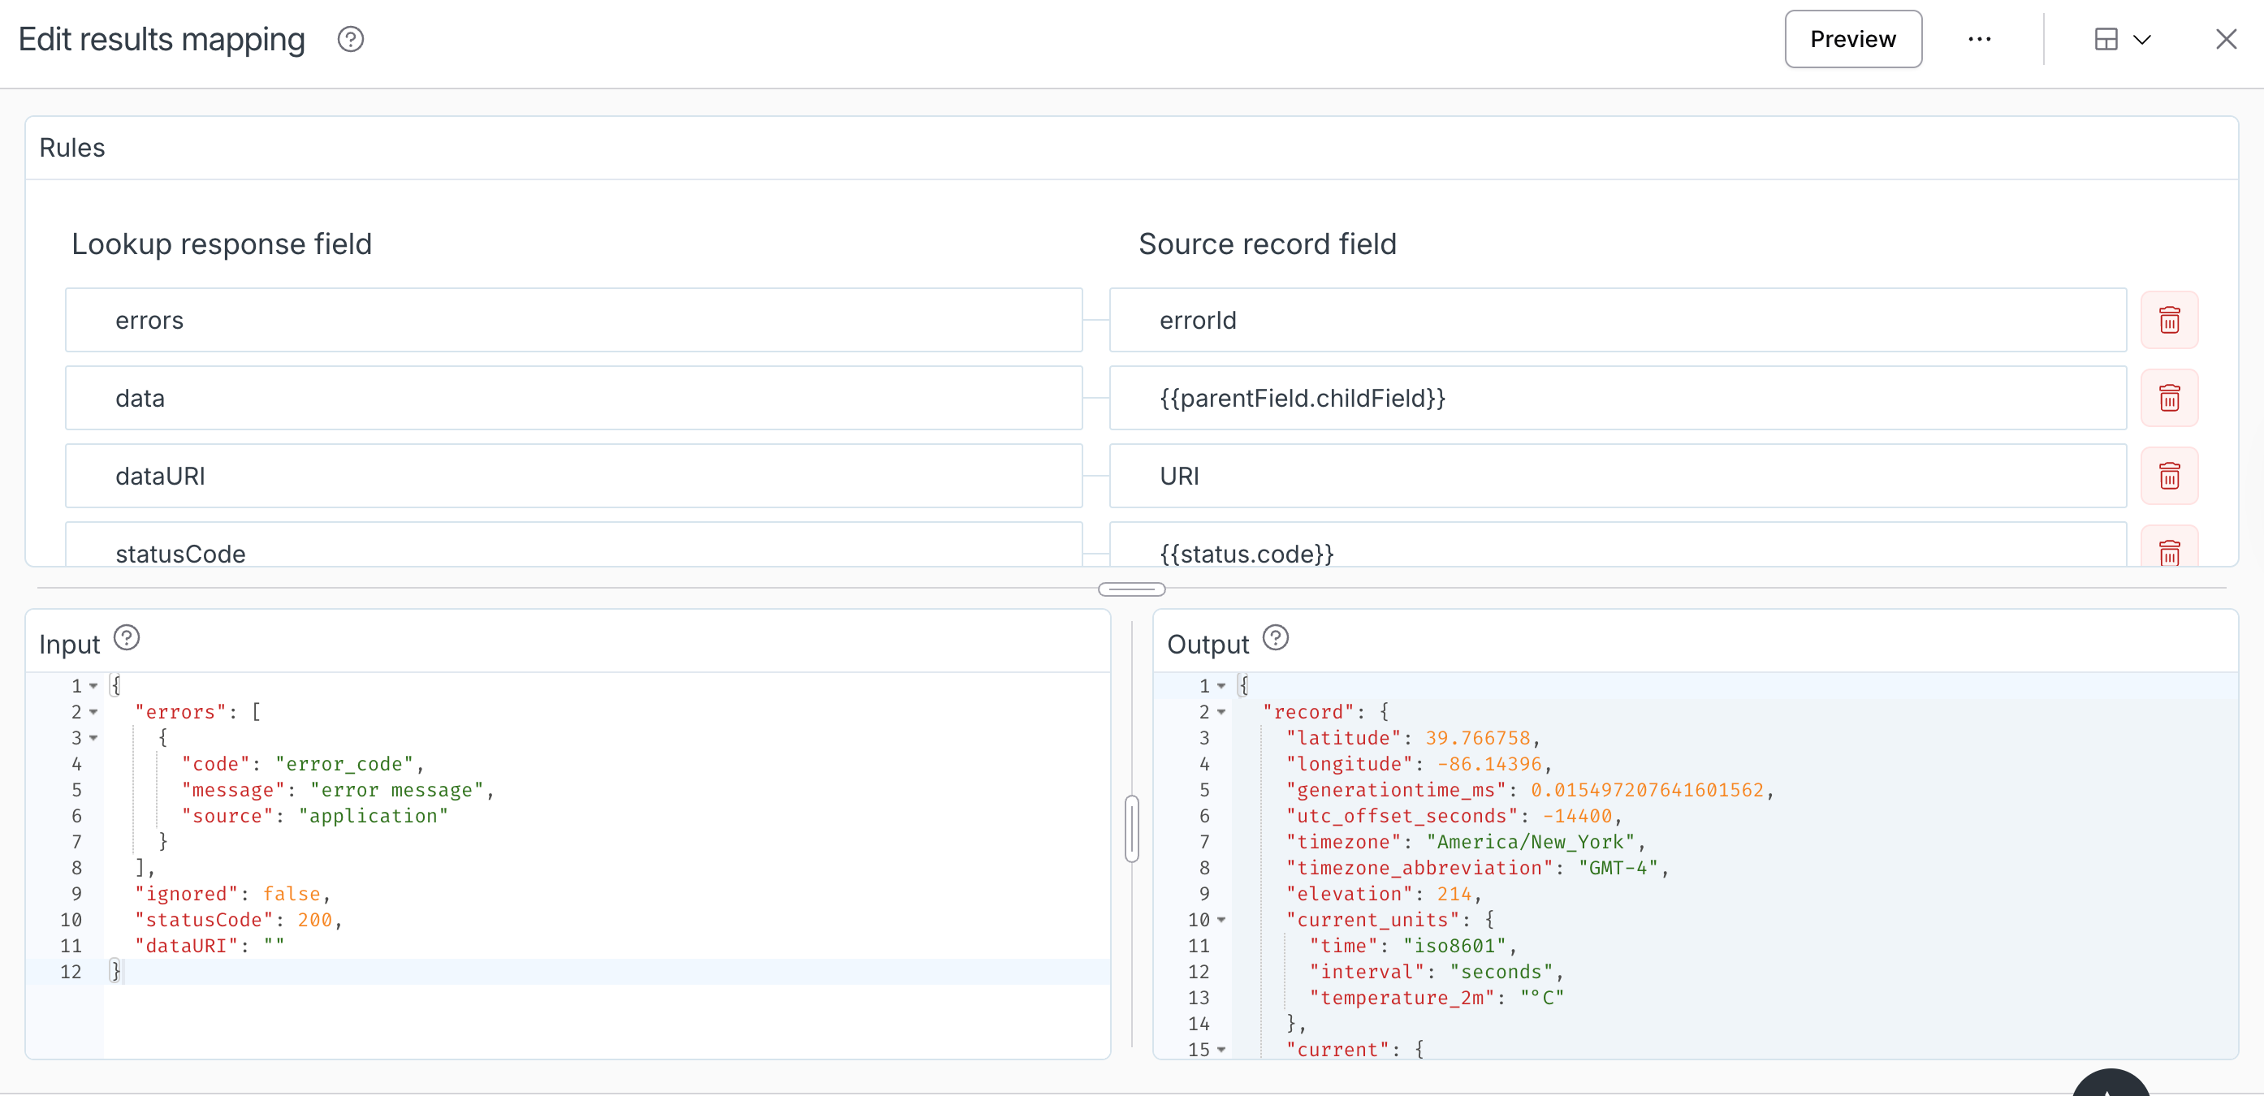Collapse the "current_units" fold in Output
Viewport: 2264px width, 1096px height.
[x=1221, y=920]
